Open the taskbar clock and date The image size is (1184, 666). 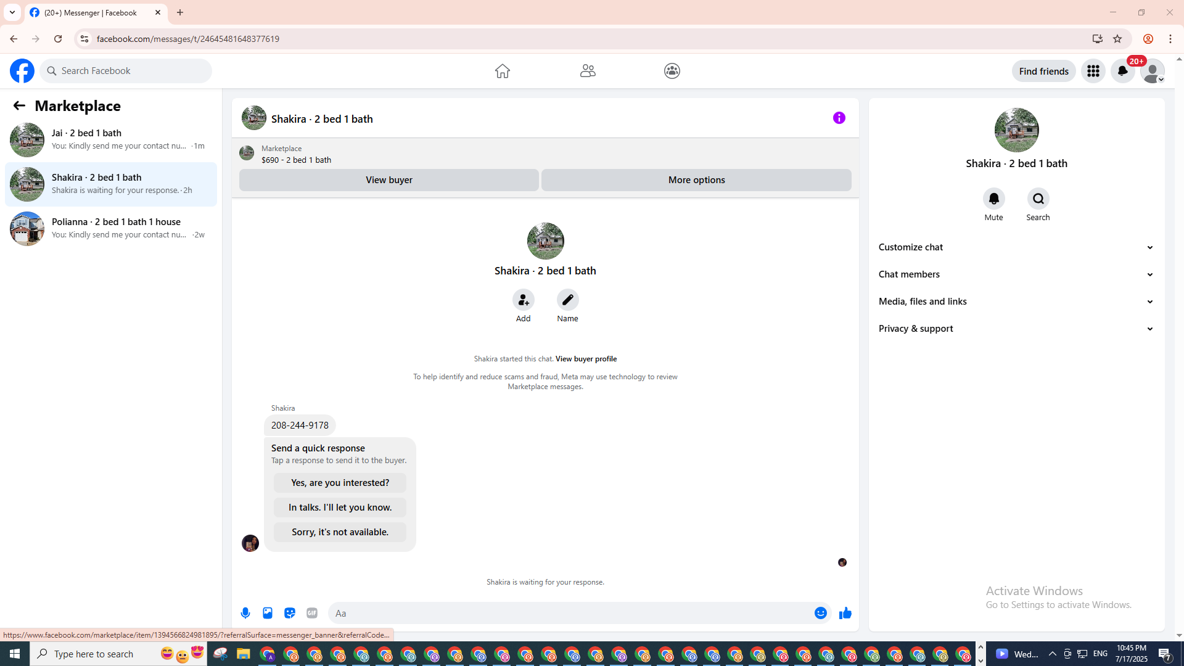point(1131,654)
